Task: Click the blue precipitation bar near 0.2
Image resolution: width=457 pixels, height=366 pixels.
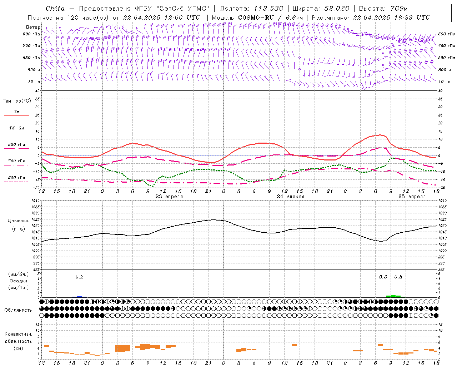Action: tap(79, 297)
